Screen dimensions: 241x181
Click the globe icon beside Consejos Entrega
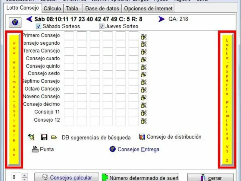tap(112, 149)
